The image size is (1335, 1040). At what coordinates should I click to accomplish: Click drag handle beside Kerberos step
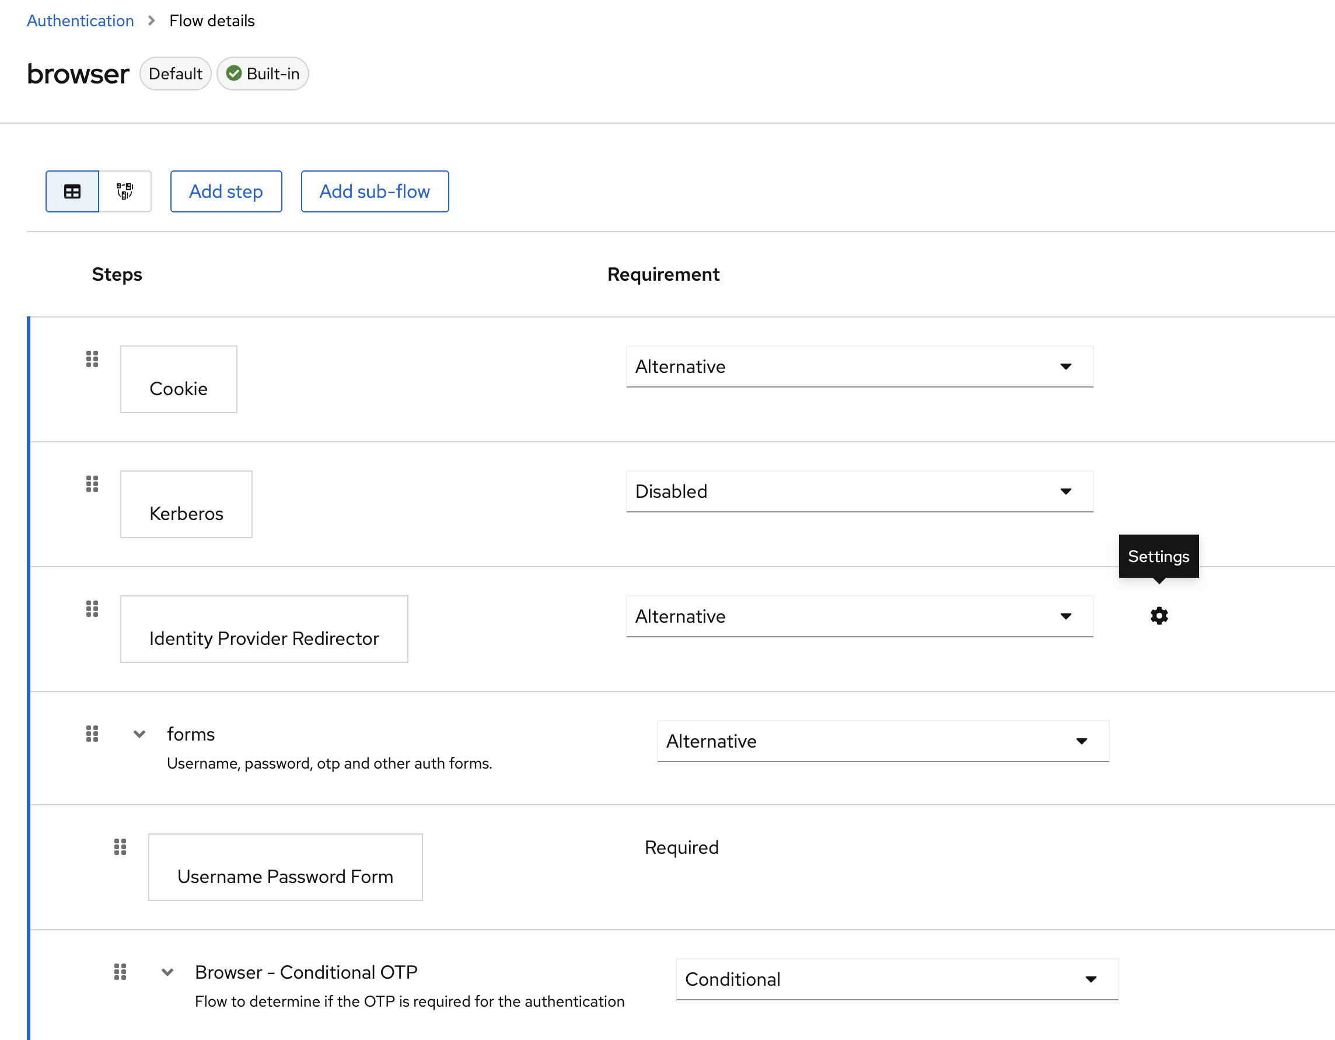92,484
